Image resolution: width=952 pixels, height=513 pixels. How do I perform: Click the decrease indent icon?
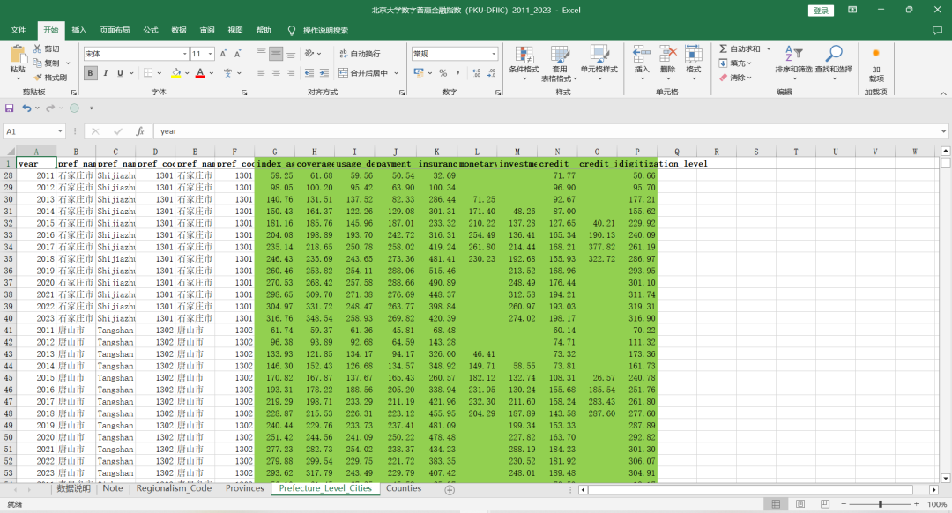tap(309, 73)
